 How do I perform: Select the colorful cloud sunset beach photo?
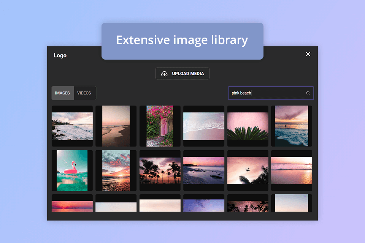pyautogui.click(x=116, y=170)
